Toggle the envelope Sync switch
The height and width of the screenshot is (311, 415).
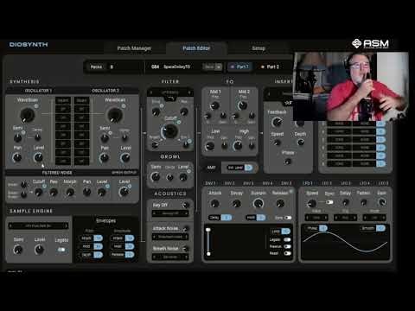point(288,218)
